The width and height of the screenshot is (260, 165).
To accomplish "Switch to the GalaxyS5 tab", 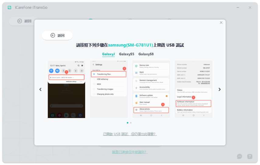I will point(127,54).
